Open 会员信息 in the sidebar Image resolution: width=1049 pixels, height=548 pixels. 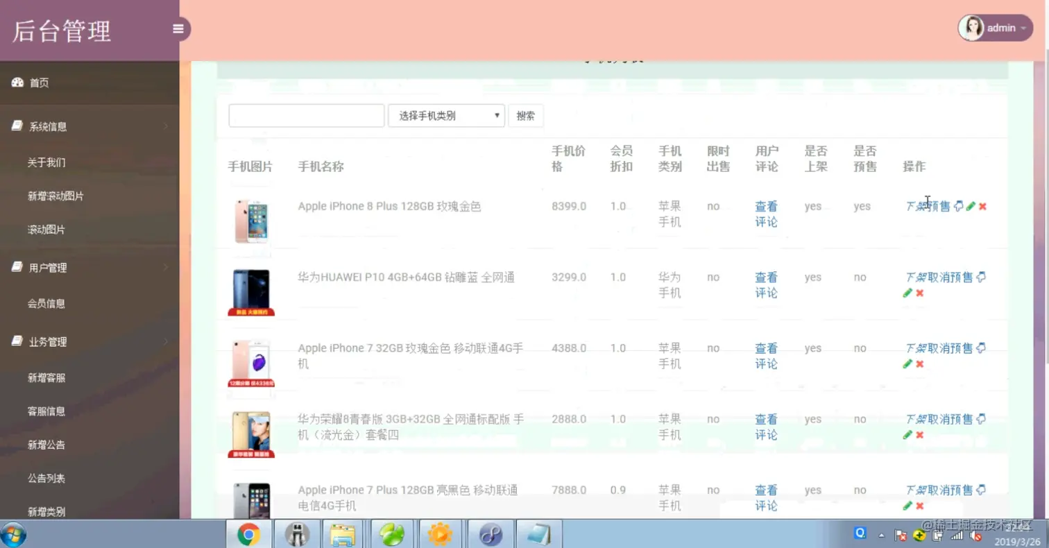46,303
